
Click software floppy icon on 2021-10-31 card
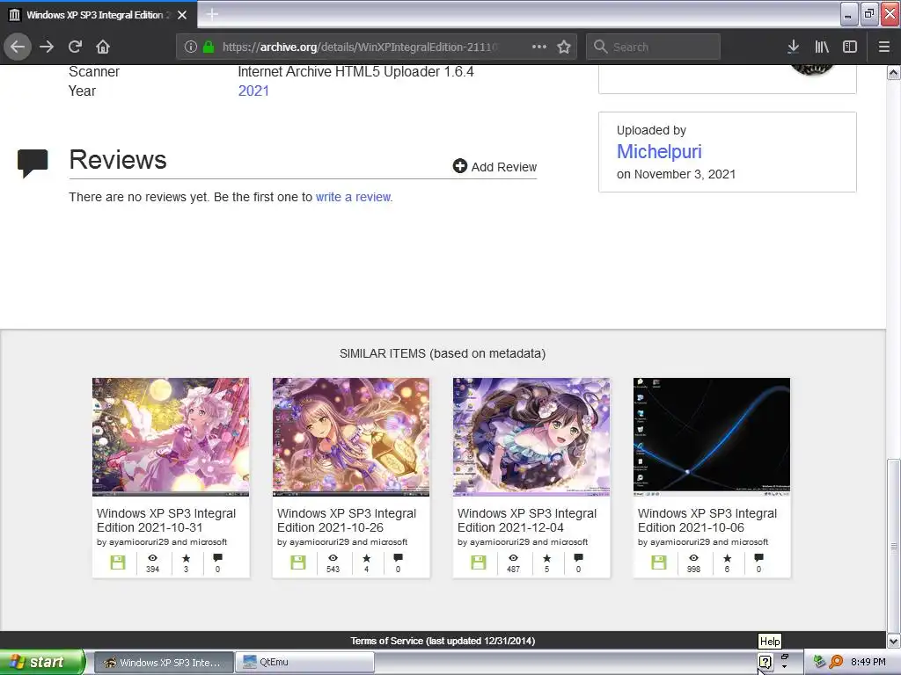pyautogui.click(x=118, y=562)
